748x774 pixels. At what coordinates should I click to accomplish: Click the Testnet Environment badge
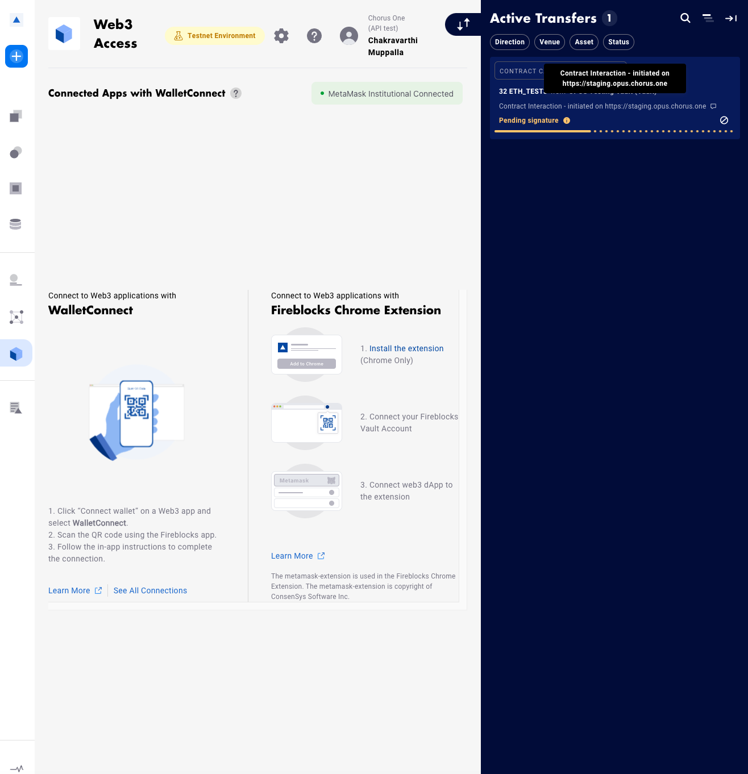tap(215, 36)
